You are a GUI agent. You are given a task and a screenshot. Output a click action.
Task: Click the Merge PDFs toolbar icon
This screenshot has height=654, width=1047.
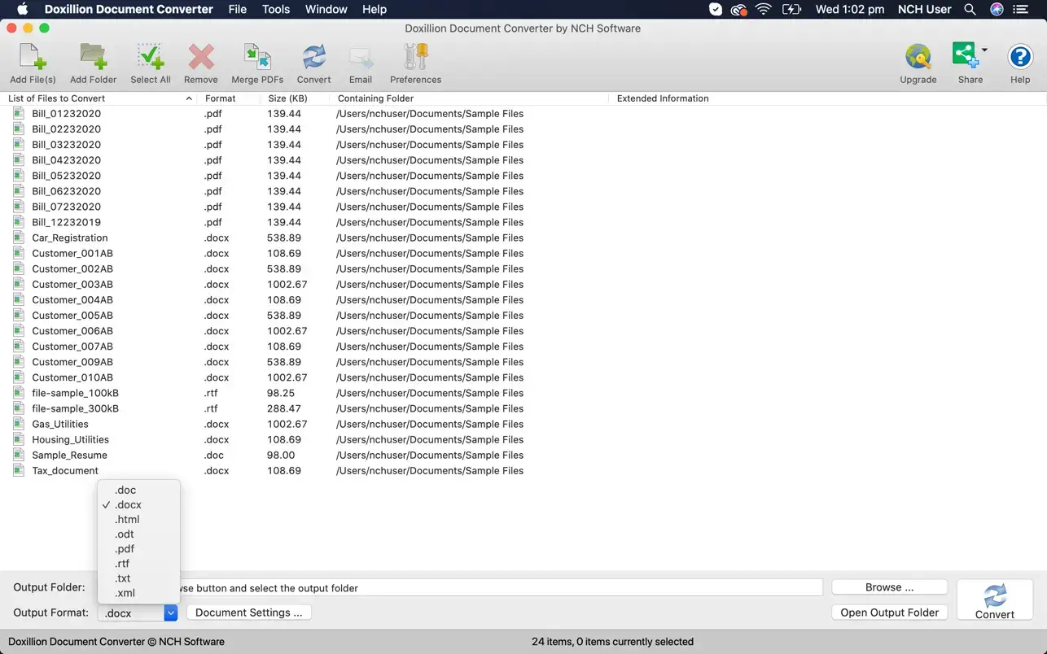tap(257, 63)
